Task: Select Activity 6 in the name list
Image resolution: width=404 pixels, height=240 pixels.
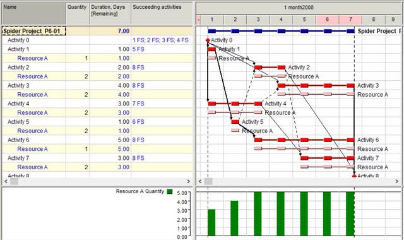Action: point(18,140)
